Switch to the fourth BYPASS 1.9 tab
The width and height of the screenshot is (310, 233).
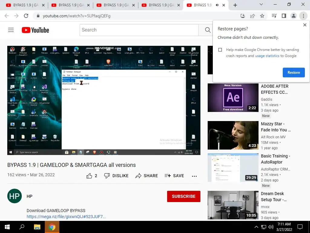(160, 5)
